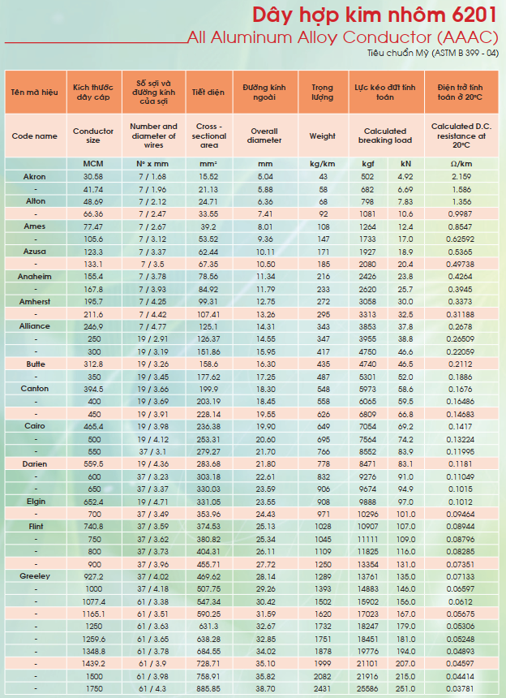The image size is (506, 698).
Task: Click the Alliance row label
Action: [x=35, y=326]
